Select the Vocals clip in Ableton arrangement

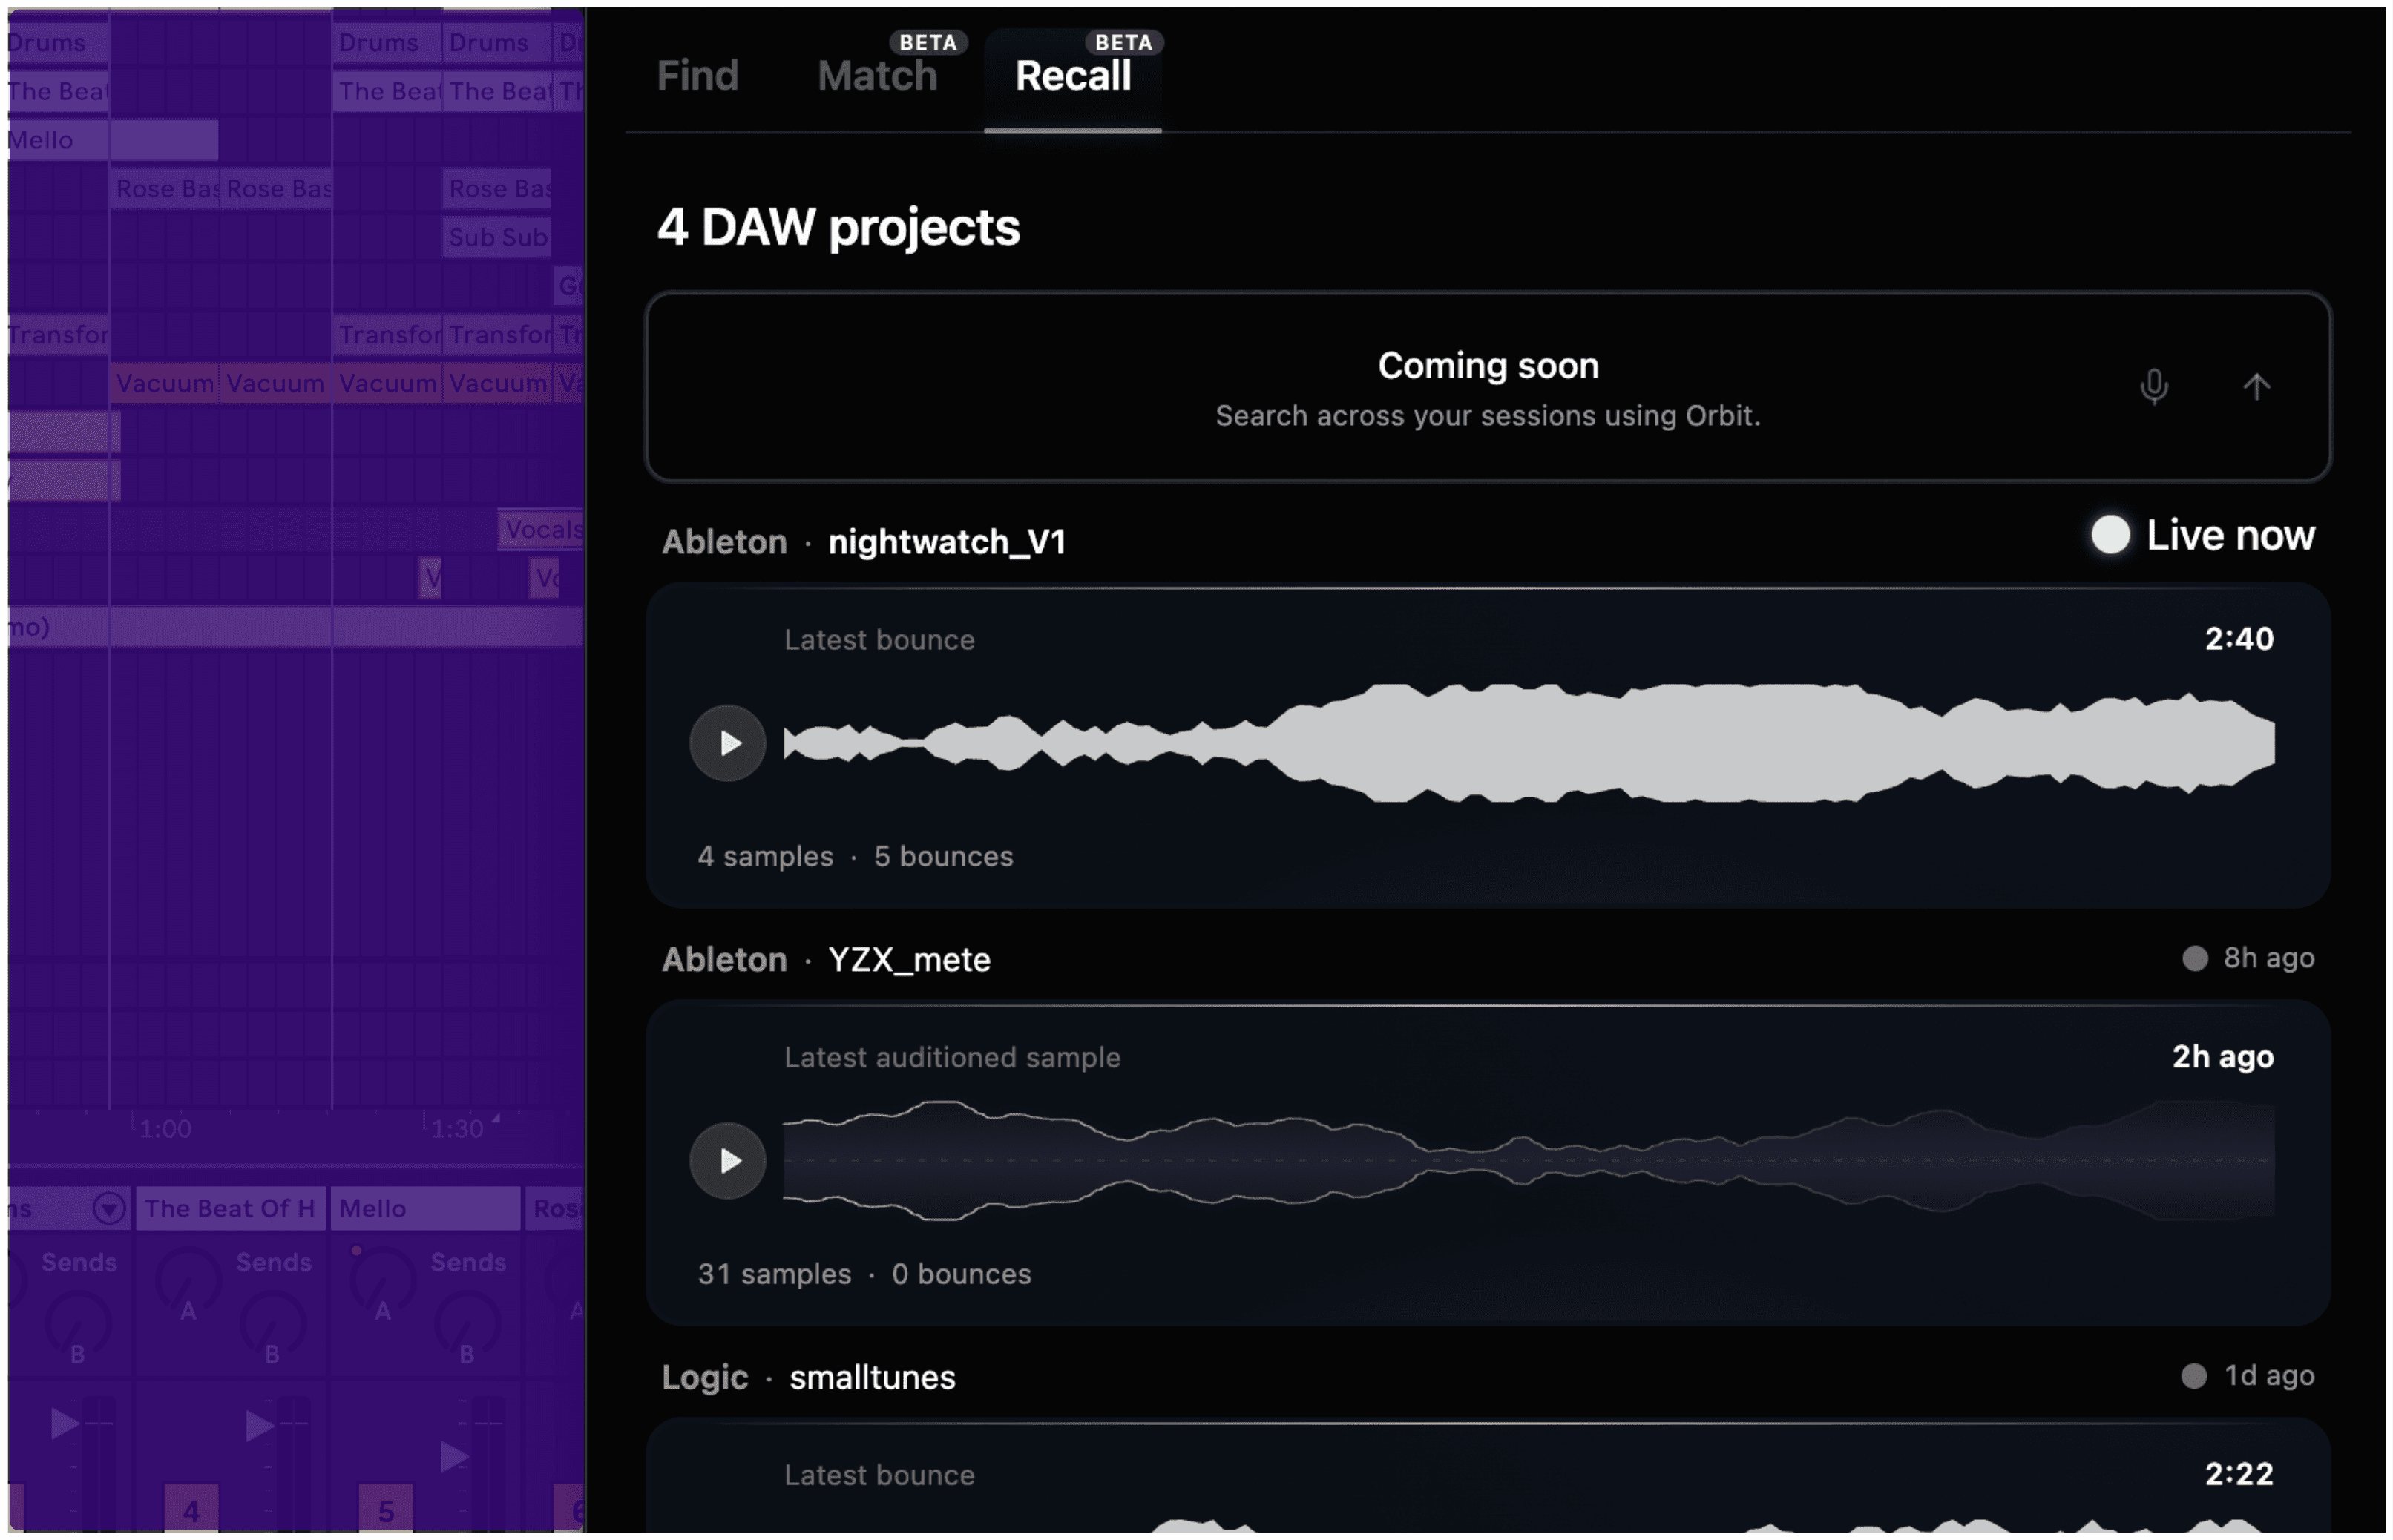point(541,529)
